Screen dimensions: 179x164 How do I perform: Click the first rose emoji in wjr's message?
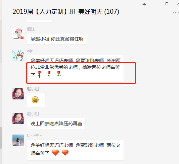pyautogui.click(x=40, y=75)
